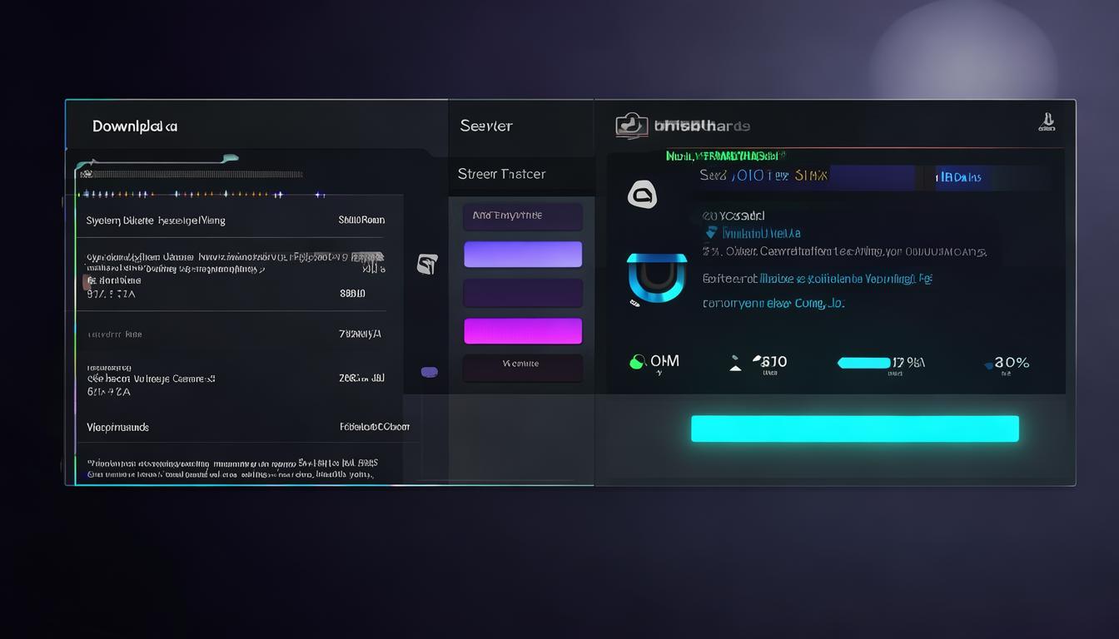Image resolution: width=1119 pixels, height=639 pixels.
Task: Click the top-right corner profile icon
Action: point(1047,123)
